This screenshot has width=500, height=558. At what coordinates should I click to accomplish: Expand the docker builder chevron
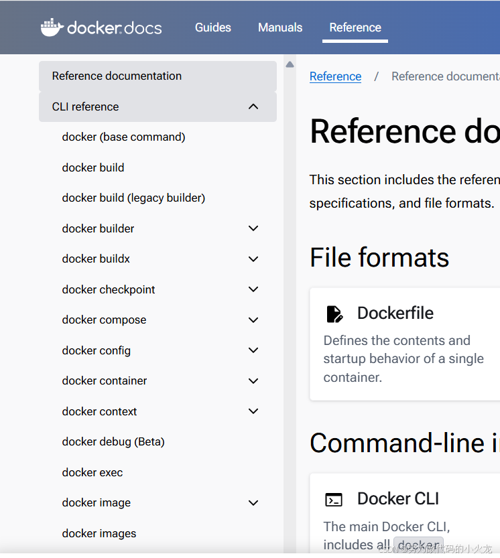pyautogui.click(x=253, y=228)
